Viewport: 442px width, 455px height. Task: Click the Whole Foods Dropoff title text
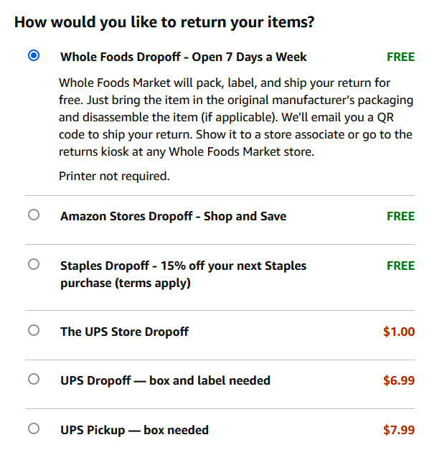(x=184, y=57)
